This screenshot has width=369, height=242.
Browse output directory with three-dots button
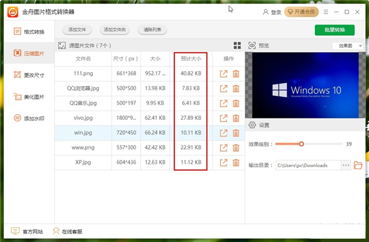click(x=346, y=165)
